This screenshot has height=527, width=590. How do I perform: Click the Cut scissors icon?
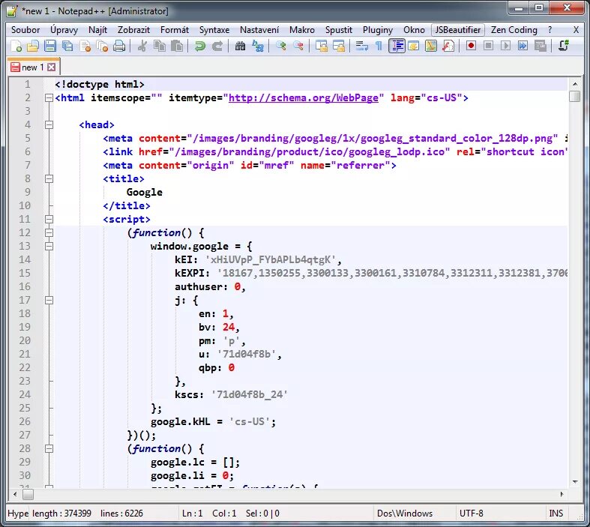tap(142, 46)
